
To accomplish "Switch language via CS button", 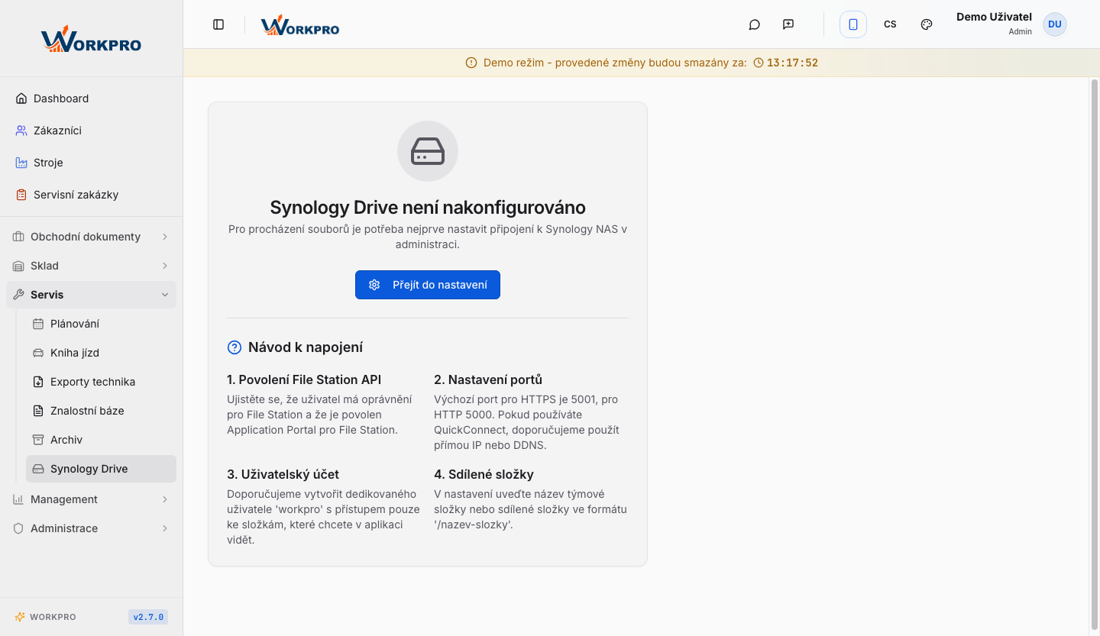I will pyautogui.click(x=890, y=24).
